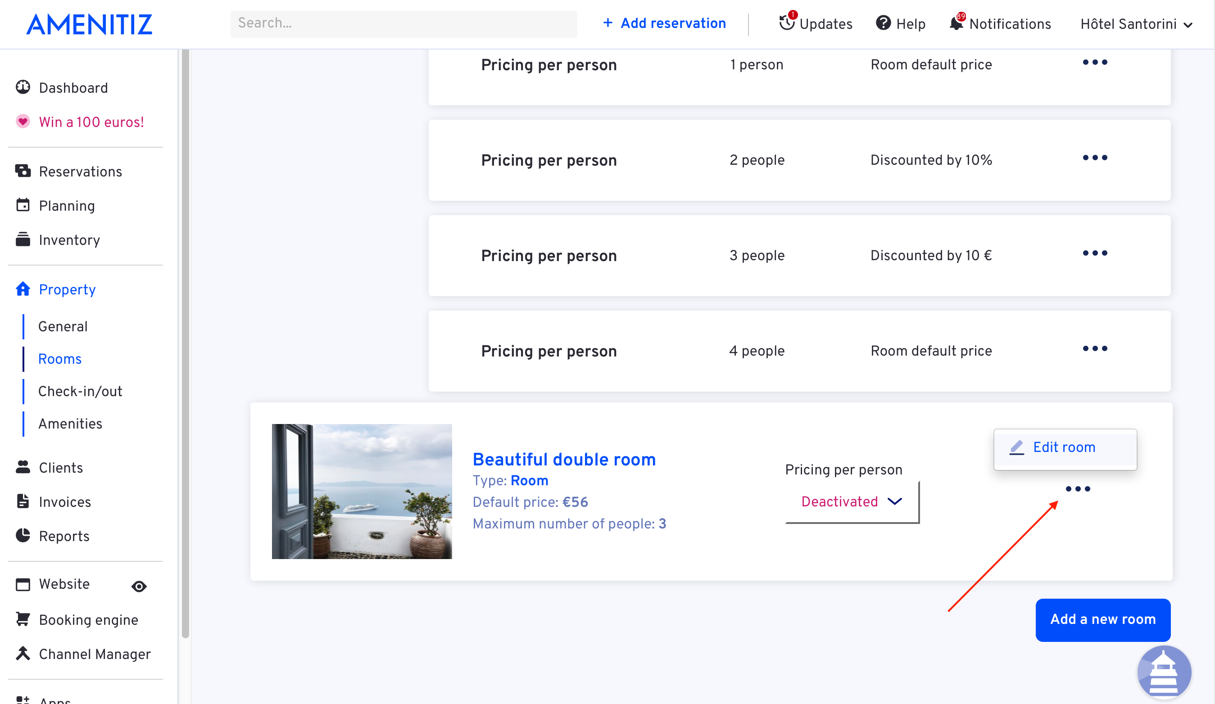Open Booking engine section

pyautogui.click(x=88, y=620)
